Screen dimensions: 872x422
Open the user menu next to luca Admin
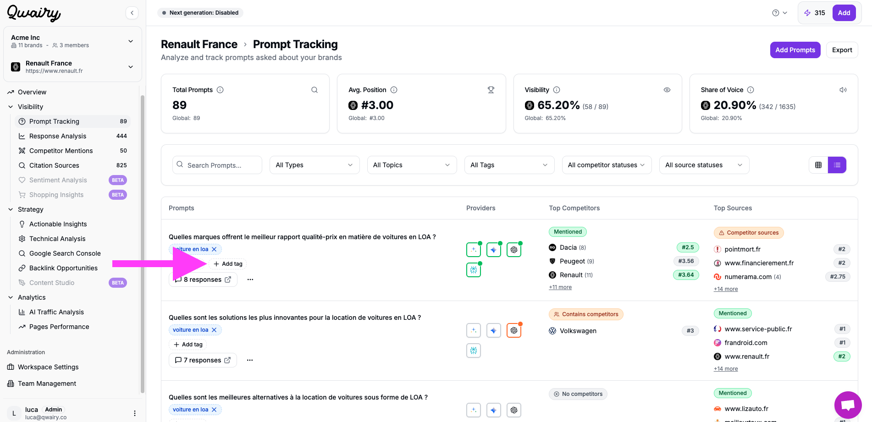tap(135, 413)
